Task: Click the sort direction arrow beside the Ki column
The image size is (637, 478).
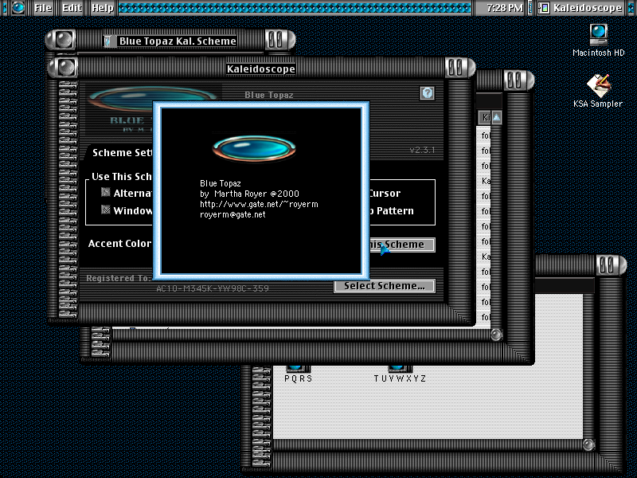Action: tap(496, 117)
